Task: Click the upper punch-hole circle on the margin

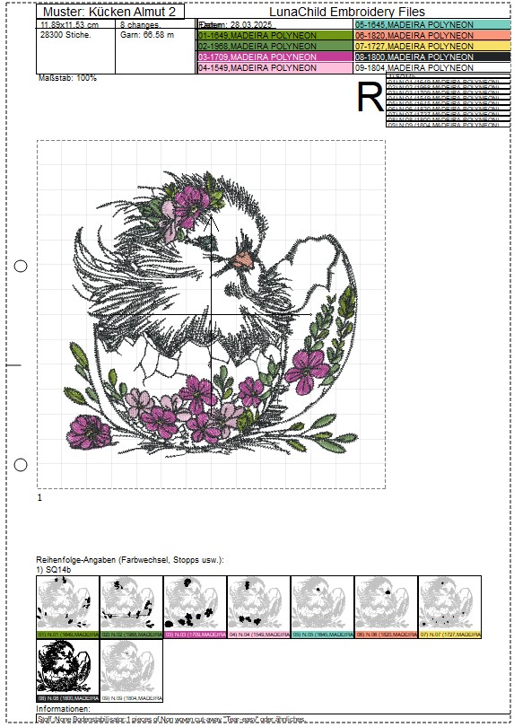Action: (21, 267)
